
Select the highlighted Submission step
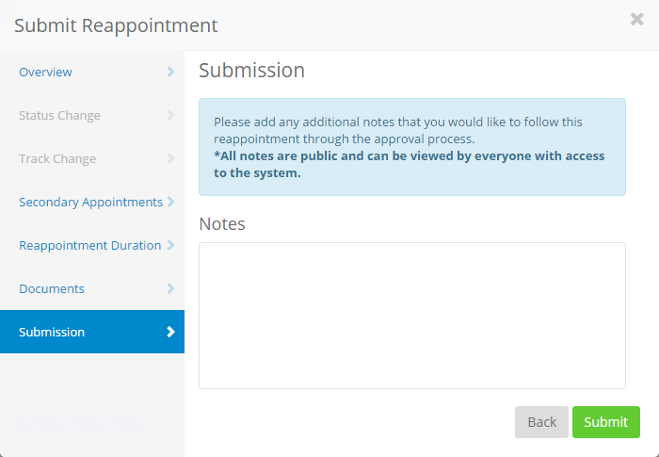52,333
